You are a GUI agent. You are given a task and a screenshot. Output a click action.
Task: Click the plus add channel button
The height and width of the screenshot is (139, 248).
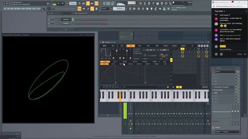(x=66, y=29)
